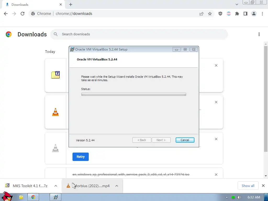Open the uBlock Origin shield extension

(x=220, y=14)
